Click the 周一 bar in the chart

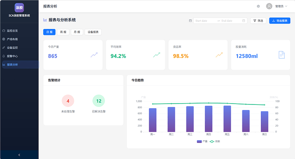point(153,120)
